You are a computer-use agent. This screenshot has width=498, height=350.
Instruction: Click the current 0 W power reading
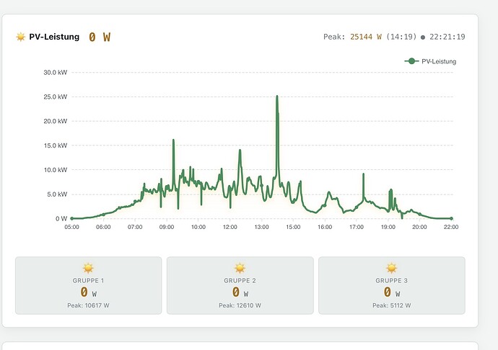click(100, 37)
